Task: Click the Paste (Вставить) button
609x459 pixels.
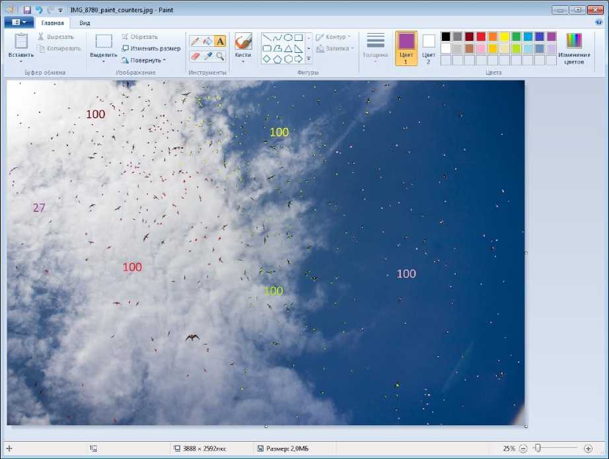Action: pyautogui.click(x=21, y=48)
